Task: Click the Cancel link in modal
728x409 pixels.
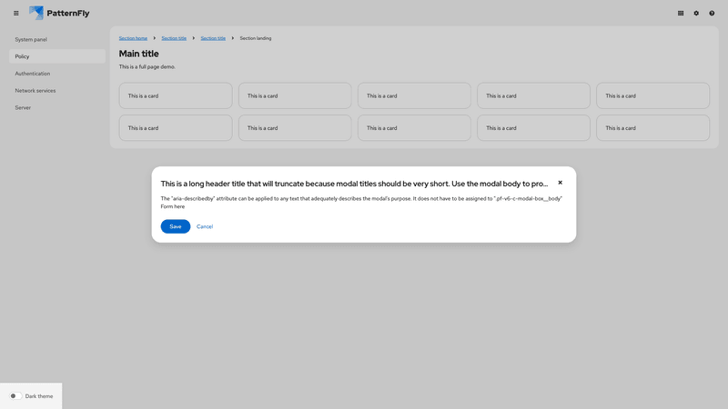Action: pos(205,226)
